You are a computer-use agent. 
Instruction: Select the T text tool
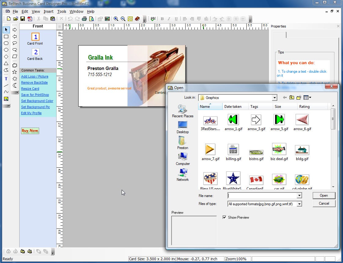pos(6,79)
